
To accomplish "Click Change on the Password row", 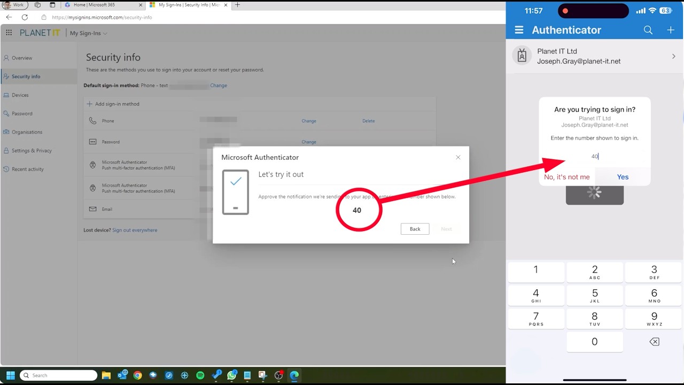I will (309, 142).
